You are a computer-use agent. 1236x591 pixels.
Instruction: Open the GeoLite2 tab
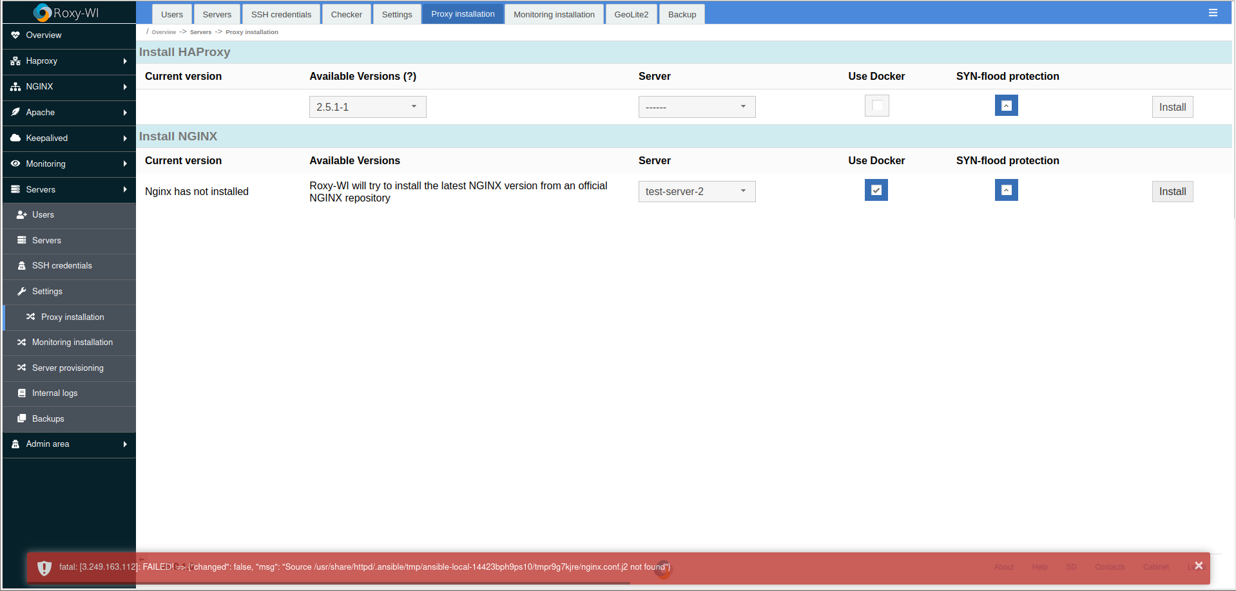click(x=632, y=14)
